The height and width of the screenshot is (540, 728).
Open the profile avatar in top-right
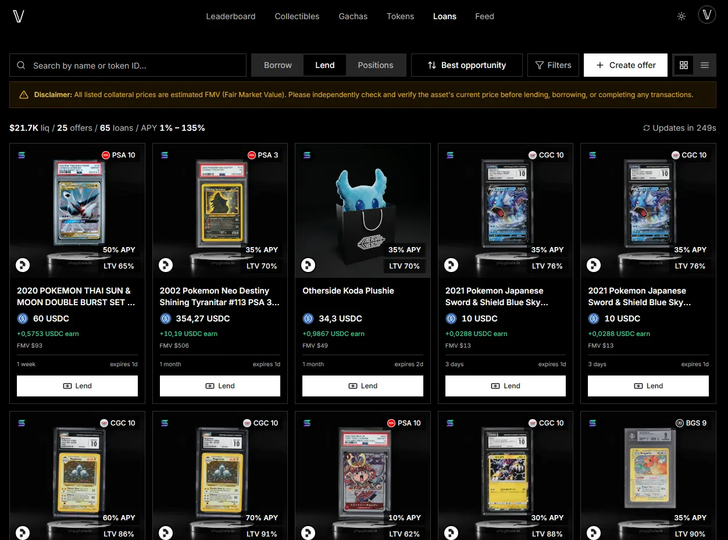(707, 15)
